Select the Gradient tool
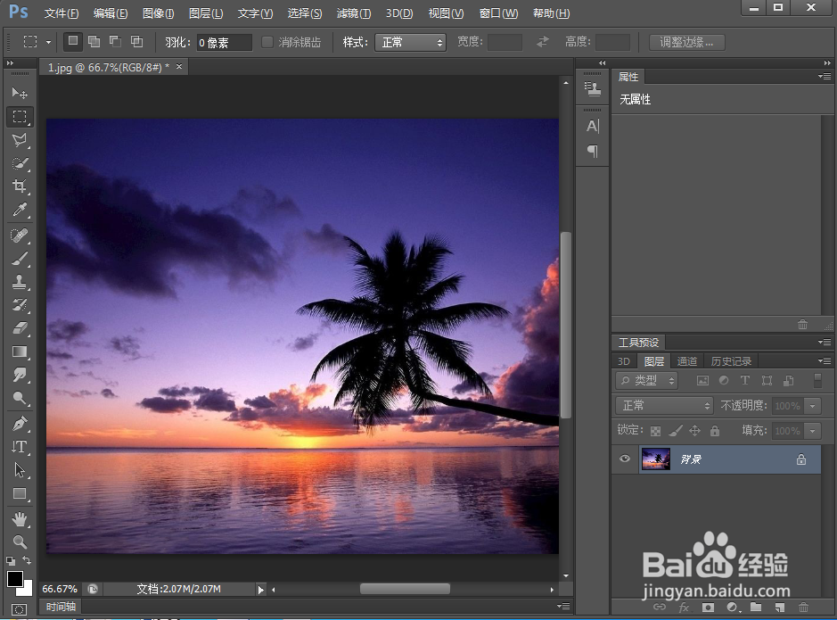837x620 pixels. 20,351
